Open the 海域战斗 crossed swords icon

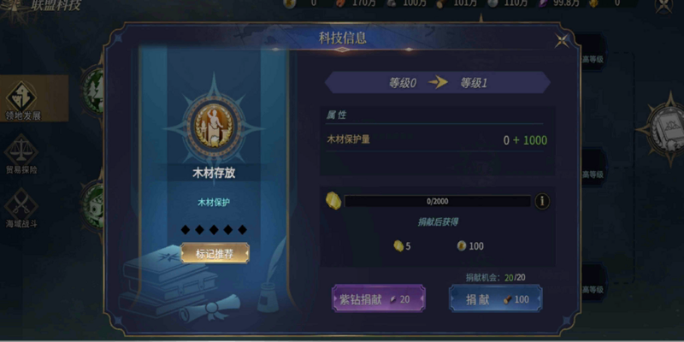(21, 204)
